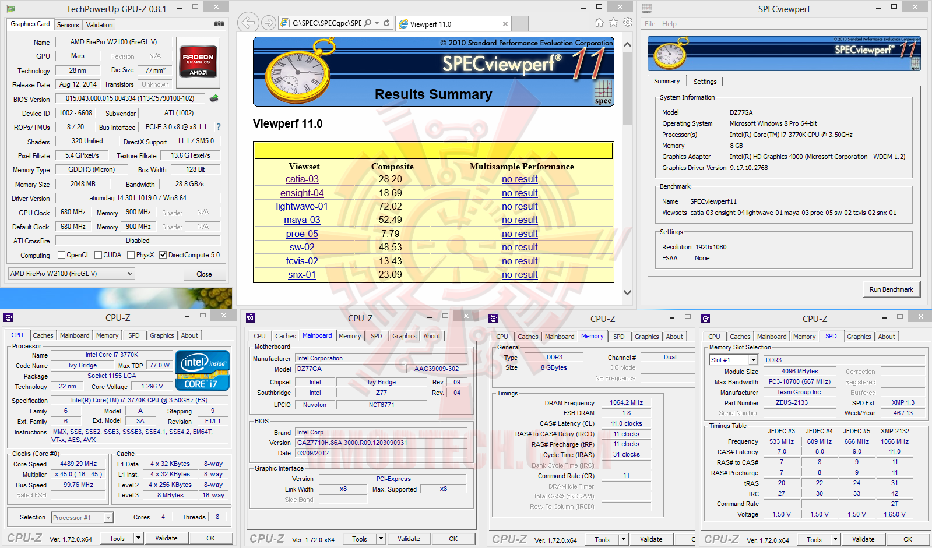Image resolution: width=932 pixels, height=548 pixels.
Task: Click OK in the CPU-Z SPD window
Action: 908,539
